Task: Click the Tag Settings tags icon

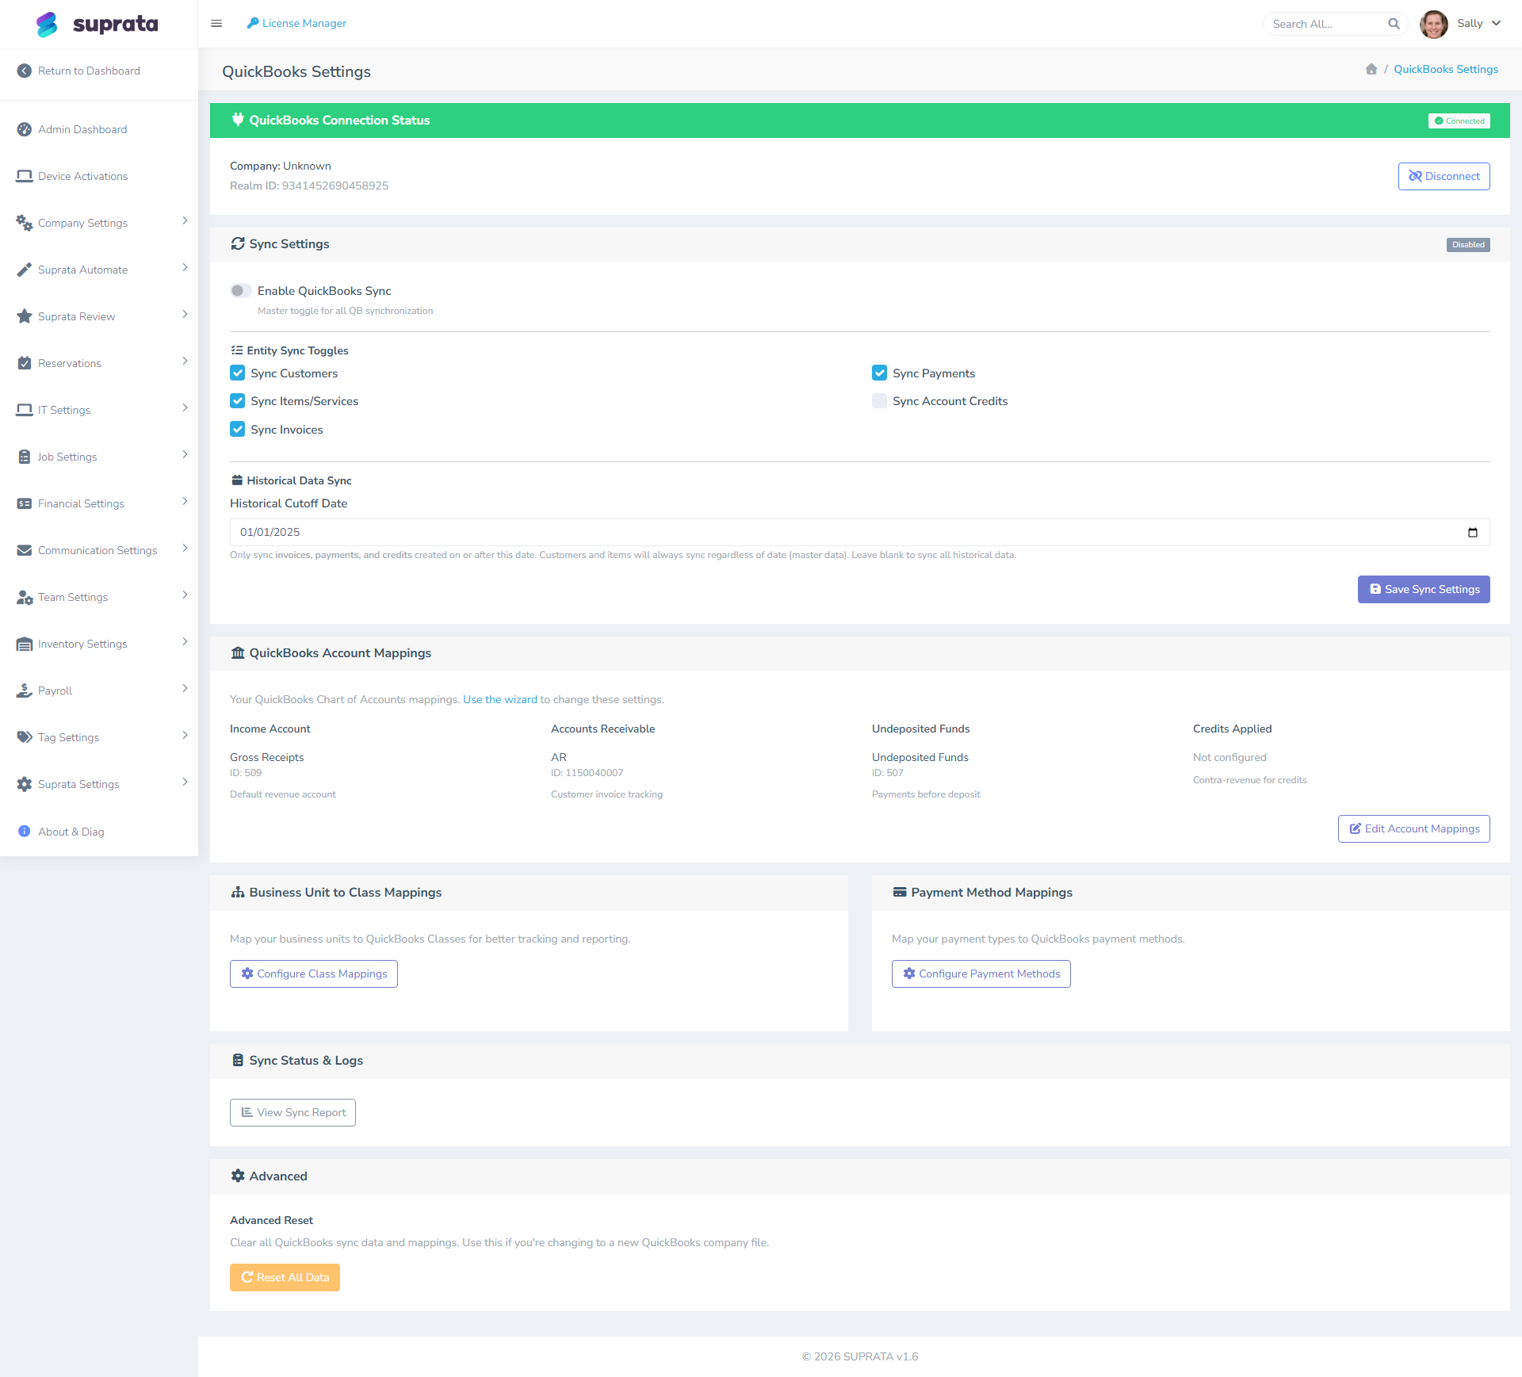Action: point(25,737)
